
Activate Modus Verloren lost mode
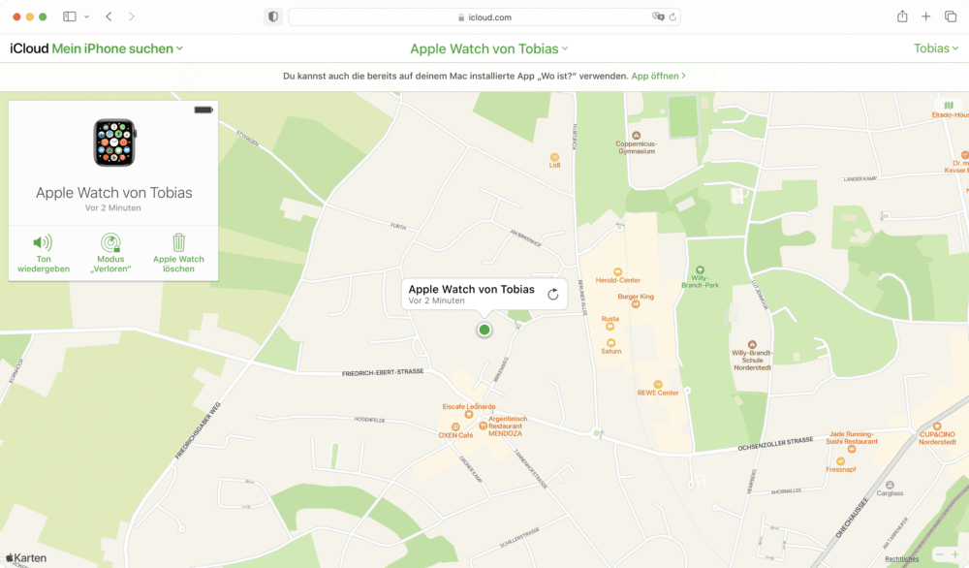(x=110, y=253)
